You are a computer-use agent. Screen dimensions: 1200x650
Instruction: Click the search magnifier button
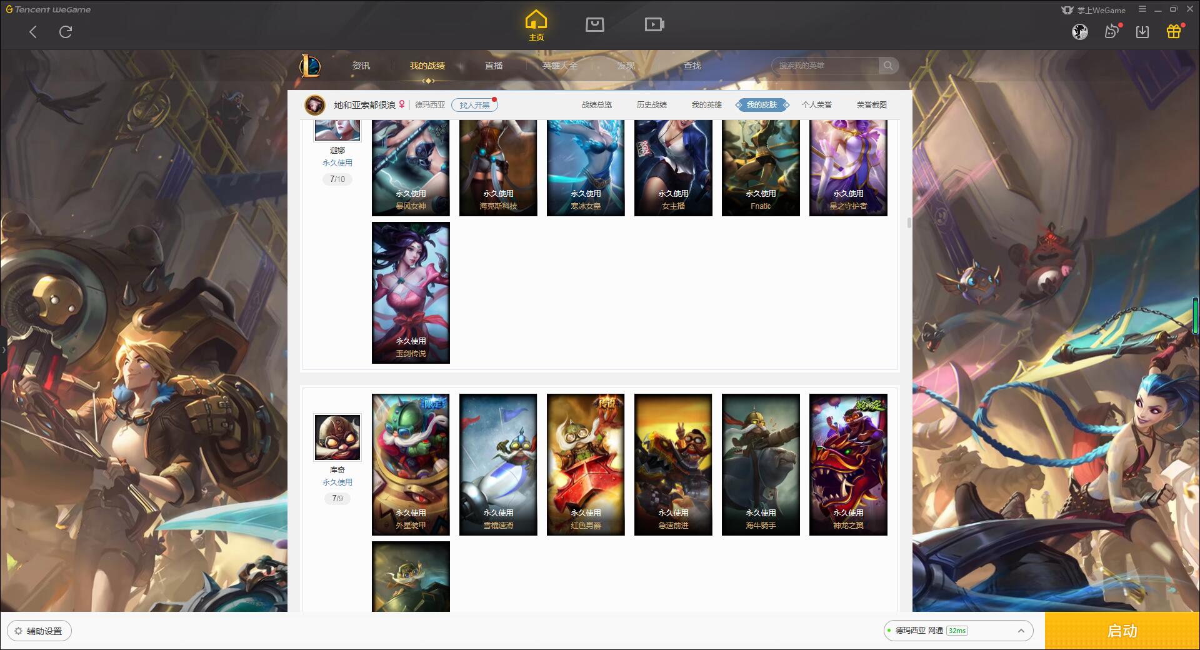(888, 66)
